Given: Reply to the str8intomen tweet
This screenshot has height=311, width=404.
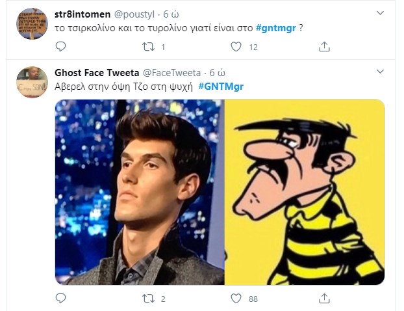Looking at the screenshot, I should [60, 47].
